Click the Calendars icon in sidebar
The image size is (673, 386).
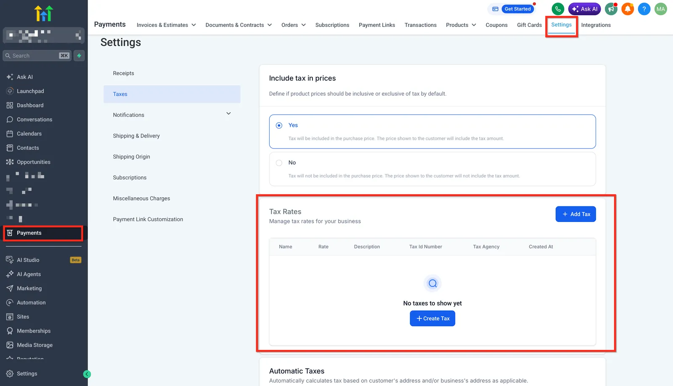10,134
